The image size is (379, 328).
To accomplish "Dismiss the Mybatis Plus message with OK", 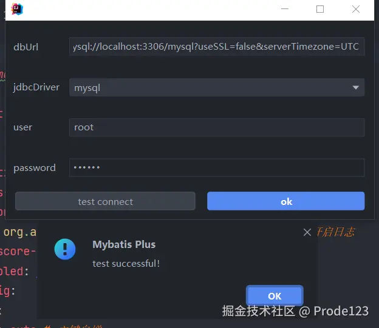I will 275,296.
